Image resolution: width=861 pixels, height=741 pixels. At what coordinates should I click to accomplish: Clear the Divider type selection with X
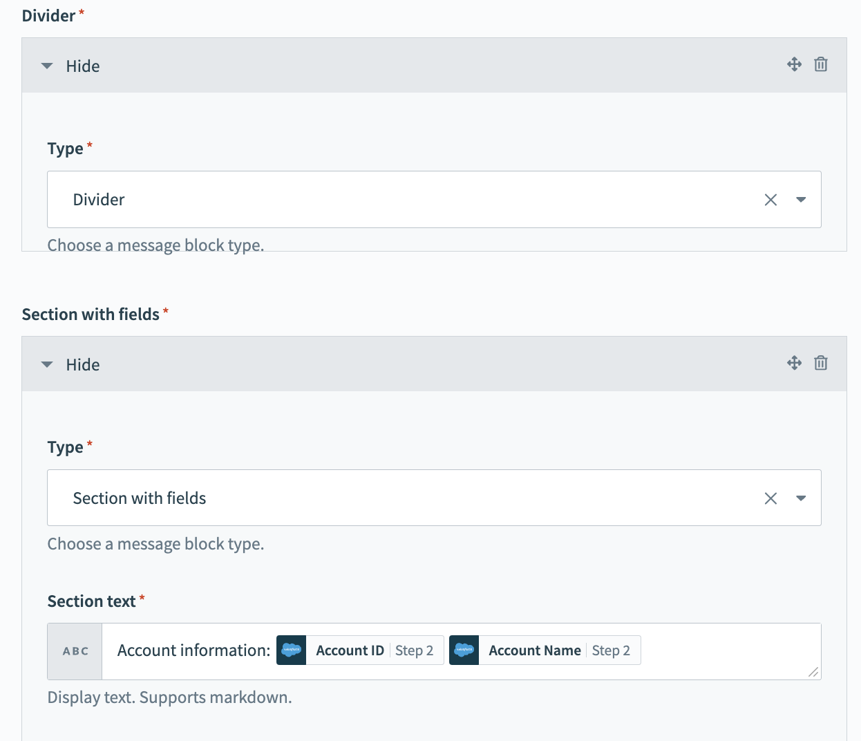coord(770,200)
